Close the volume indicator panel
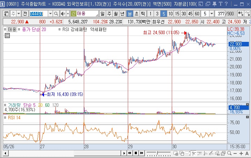The height and width of the screenshot is (158, 251). tap(247, 104)
